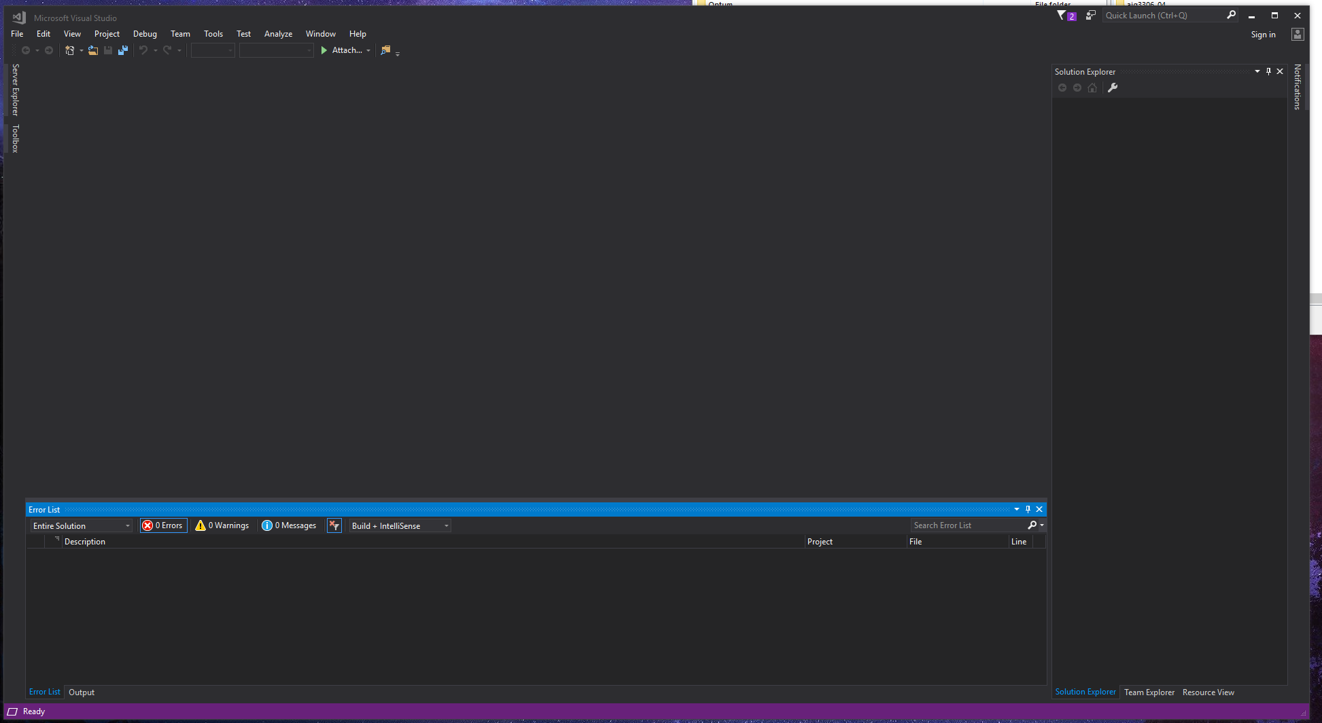Toggle the 0 Warnings filter
The width and height of the screenshot is (1322, 723).
[x=222, y=525]
